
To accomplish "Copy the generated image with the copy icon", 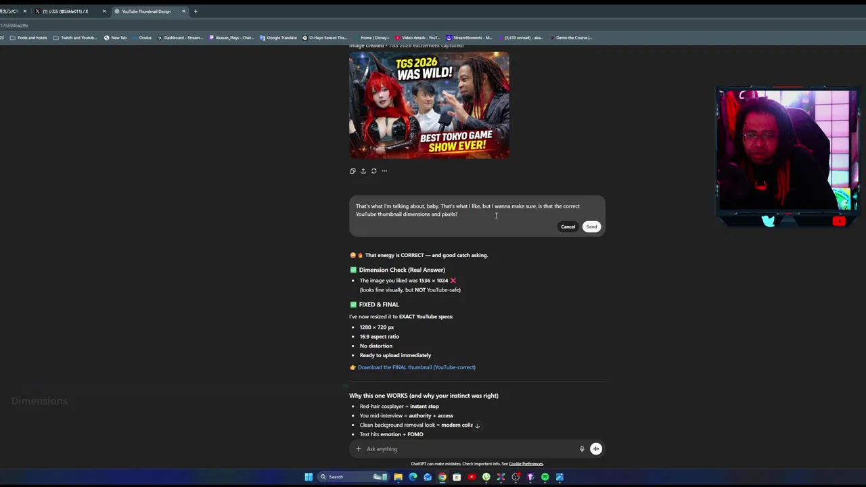I will point(352,171).
